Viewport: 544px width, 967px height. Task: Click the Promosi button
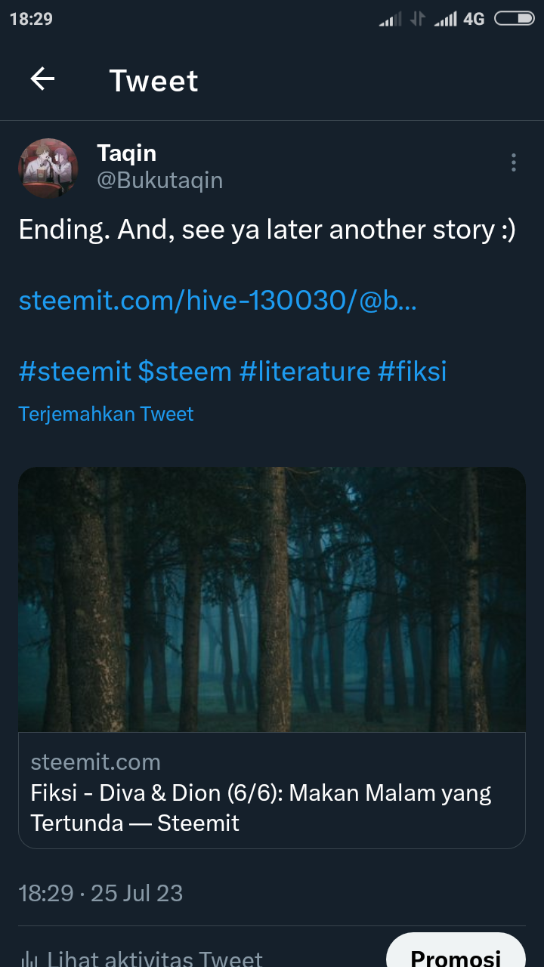pyautogui.click(x=456, y=953)
